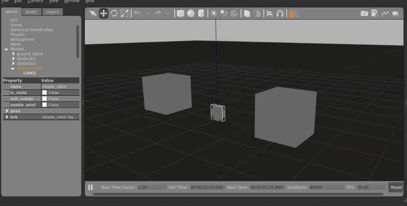Toggle the is_static checkbox
407x206 pixels.
(x=45, y=93)
